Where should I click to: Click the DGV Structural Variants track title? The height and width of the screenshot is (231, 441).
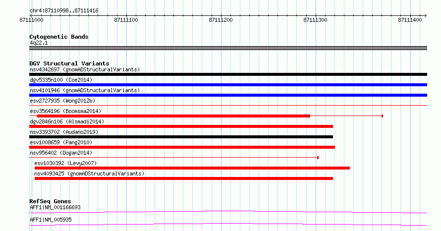tap(69, 63)
